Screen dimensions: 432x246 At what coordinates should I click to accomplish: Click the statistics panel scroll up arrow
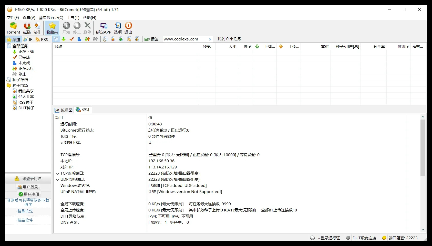point(423,117)
